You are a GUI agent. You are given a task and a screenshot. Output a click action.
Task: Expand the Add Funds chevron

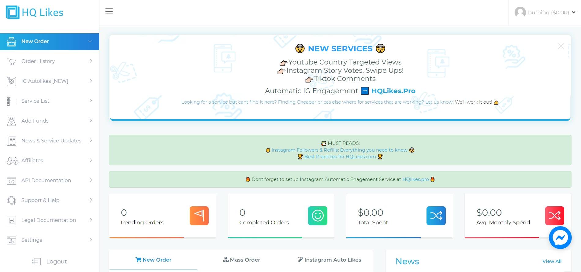point(91,121)
